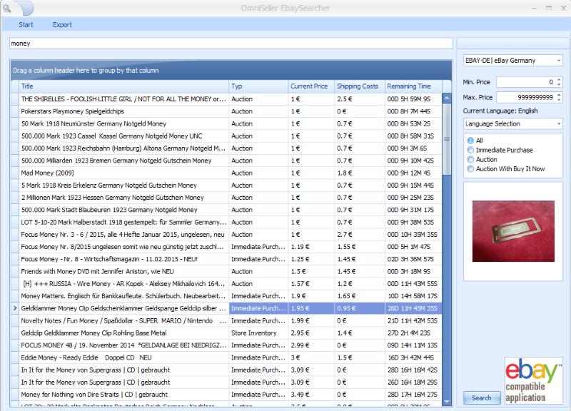
Task: Open the Start menu item
Action: coord(26,25)
